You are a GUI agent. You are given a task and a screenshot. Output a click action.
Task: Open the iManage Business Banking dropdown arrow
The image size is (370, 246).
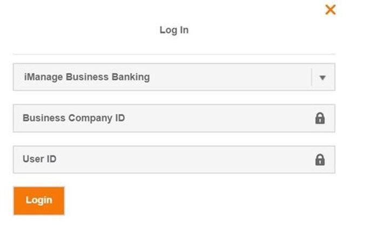click(x=322, y=77)
